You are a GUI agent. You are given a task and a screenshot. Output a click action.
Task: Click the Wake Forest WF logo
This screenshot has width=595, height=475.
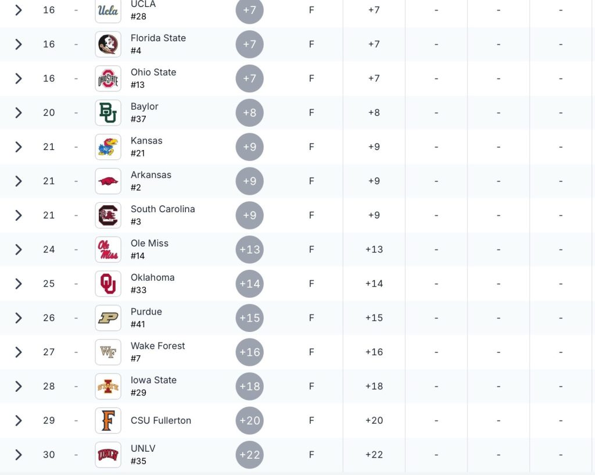tap(108, 352)
